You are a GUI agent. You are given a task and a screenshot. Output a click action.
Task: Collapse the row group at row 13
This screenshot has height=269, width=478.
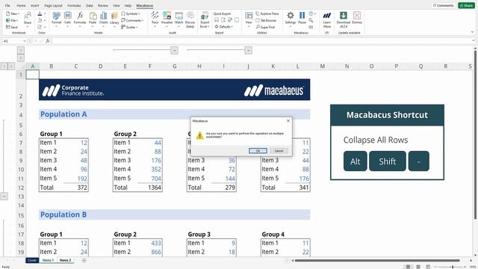click(x=4, y=196)
